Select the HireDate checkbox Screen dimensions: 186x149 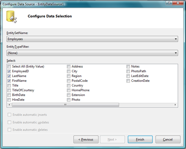click(9, 100)
